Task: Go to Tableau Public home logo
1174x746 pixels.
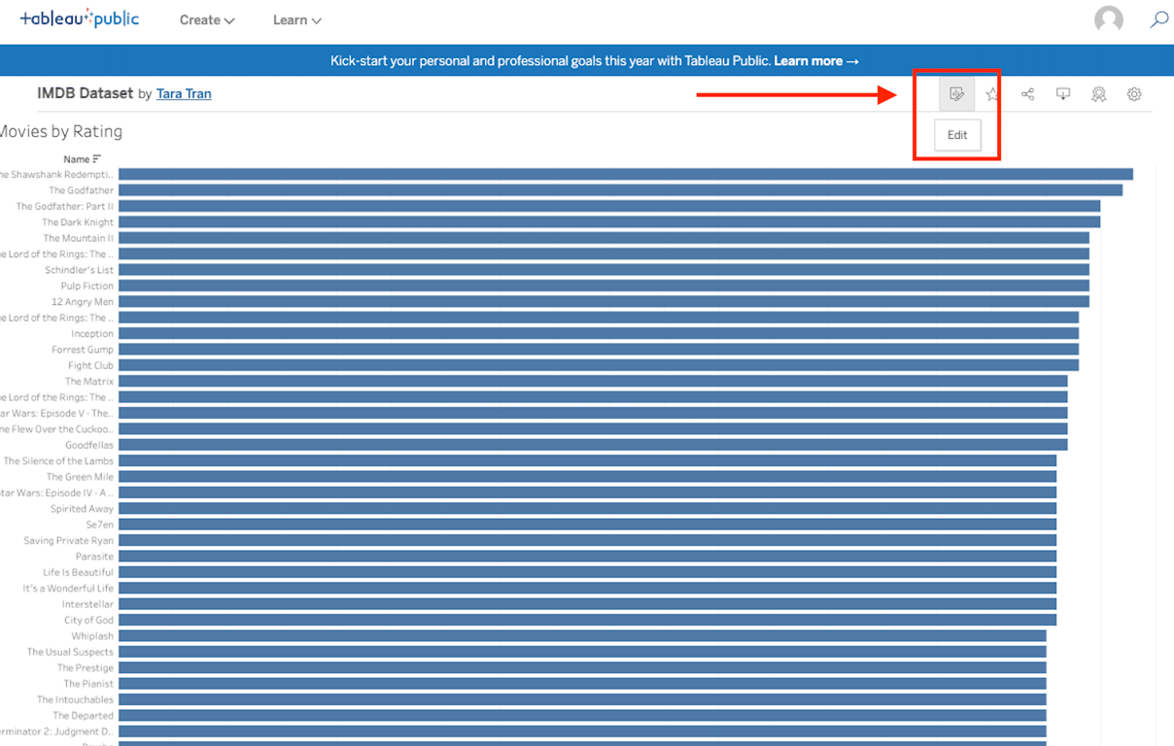Action: (80, 18)
